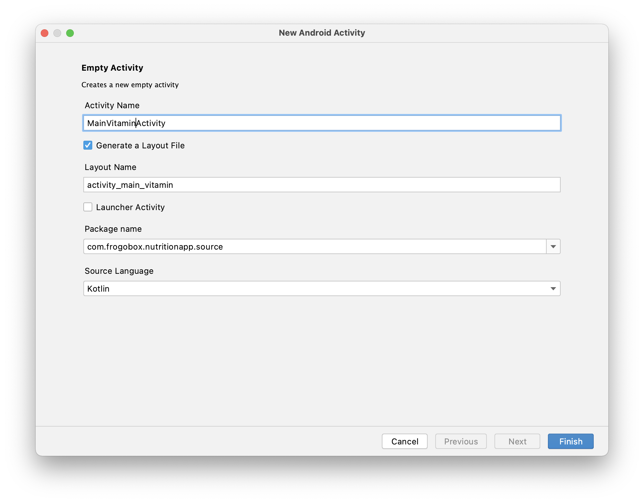This screenshot has width=644, height=503.
Task: Click the Source Language dropdown arrow
Action: tap(553, 289)
